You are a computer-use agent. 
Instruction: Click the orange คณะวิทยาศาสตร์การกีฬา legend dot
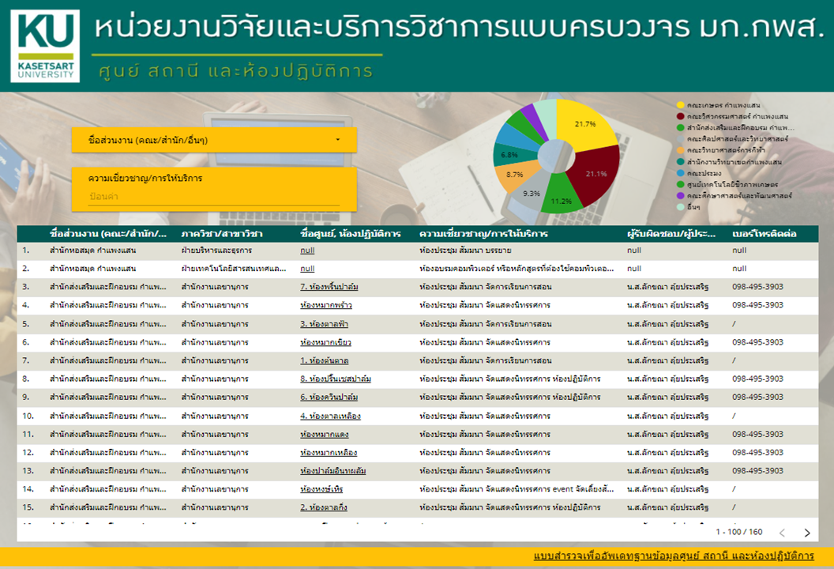(x=680, y=150)
